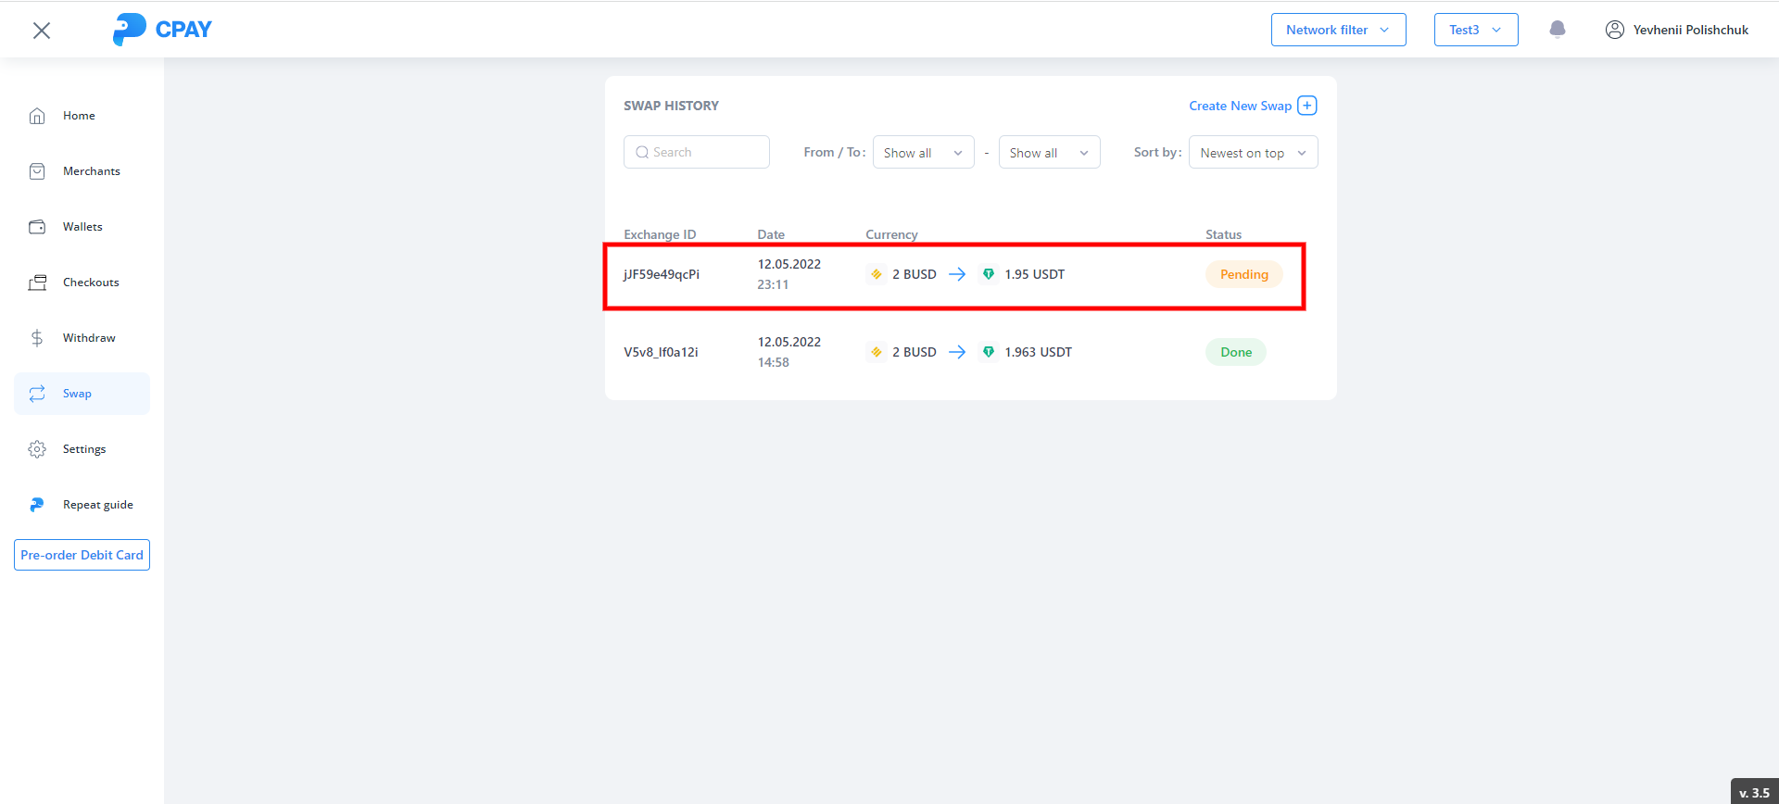Open the To currency Show all dropdown
Image resolution: width=1779 pixels, height=804 pixels.
pyautogui.click(x=1049, y=153)
